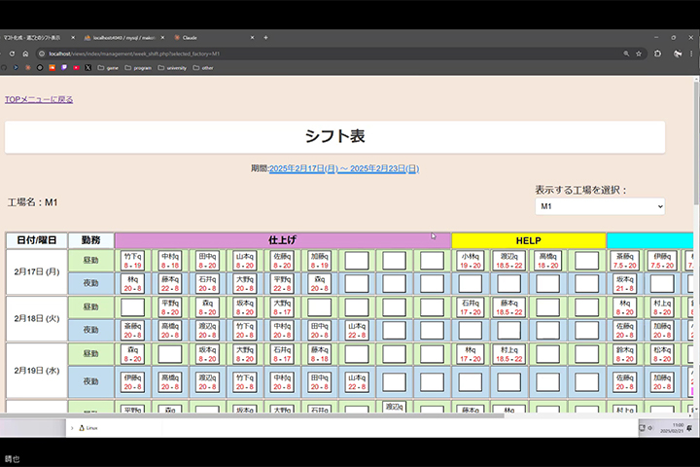The image size is (700, 467).
Task: Select 竹下q 8-19 shift box on 2月17日 昼勤
Action: (x=132, y=261)
